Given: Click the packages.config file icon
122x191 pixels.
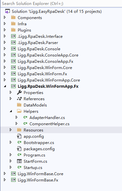Looking at the screenshot, I should tap(19, 149).
